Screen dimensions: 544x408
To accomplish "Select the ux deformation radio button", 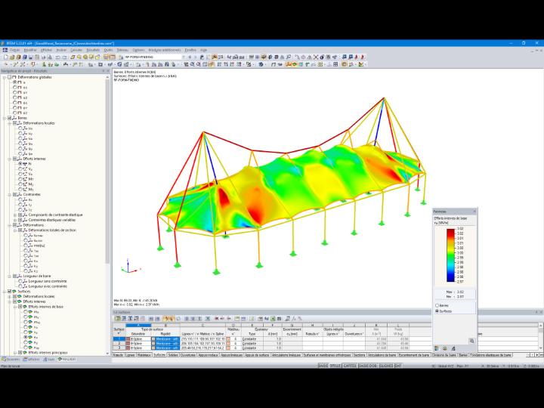I will click(x=15, y=88).
